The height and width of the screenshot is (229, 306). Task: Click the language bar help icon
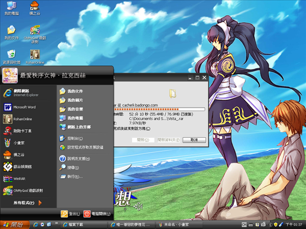[x=257, y=225]
